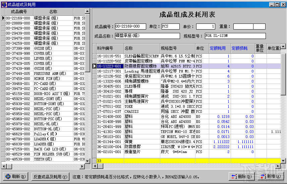Sort by the 定额耗用 column header
The width and height of the screenshot is (287, 184).
pyautogui.click(x=220, y=48)
